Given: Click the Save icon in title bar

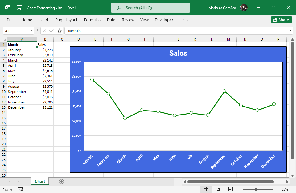Looking at the screenshot, I should coord(19,8).
